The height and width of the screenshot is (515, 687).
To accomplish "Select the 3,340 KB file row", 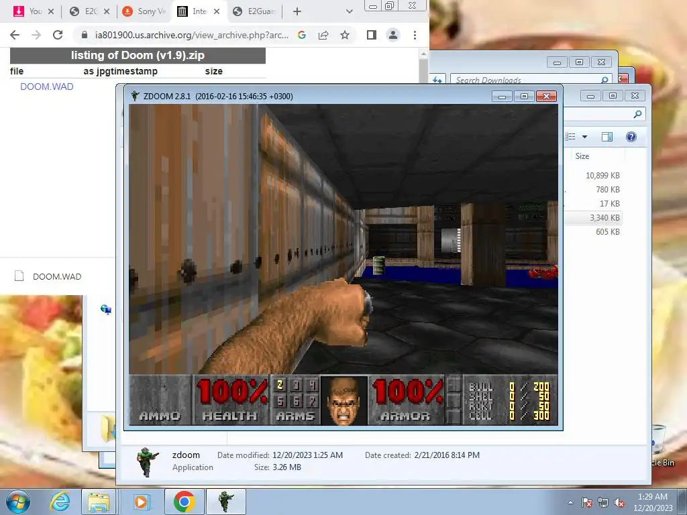I will (x=592, y=218).
